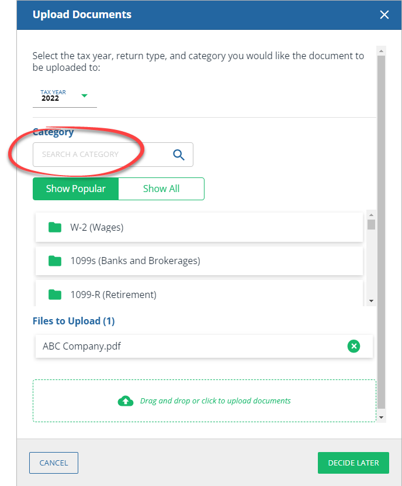
Task: Click the 1099-R Retirement folder icon
Action: 55,294
